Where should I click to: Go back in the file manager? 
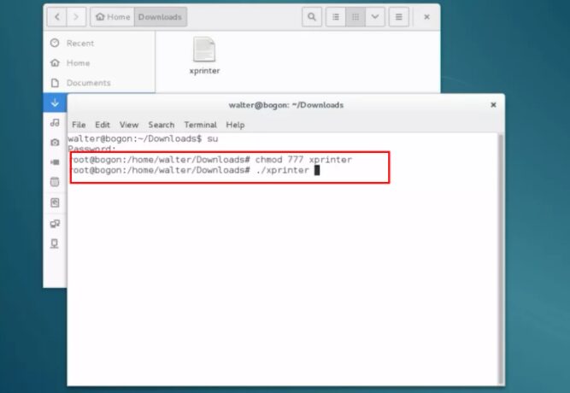click(x=57, y=17)
